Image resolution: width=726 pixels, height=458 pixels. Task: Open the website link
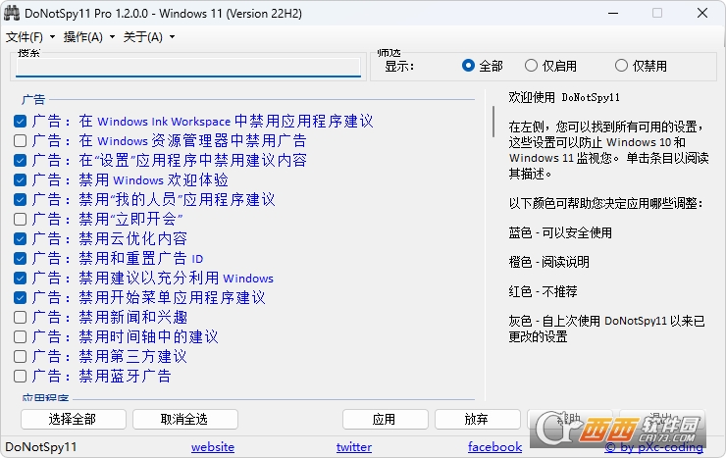213,447
